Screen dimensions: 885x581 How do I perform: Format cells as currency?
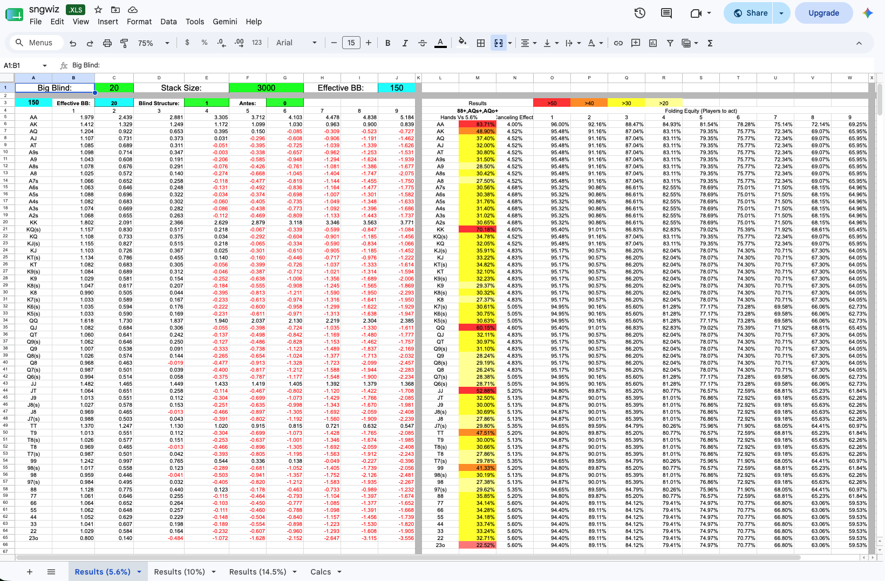click(187, 43)
